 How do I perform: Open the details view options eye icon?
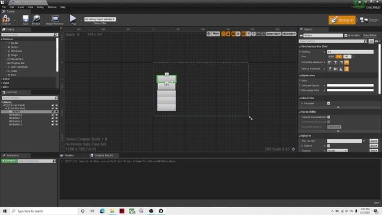click(x=377, y=41)
